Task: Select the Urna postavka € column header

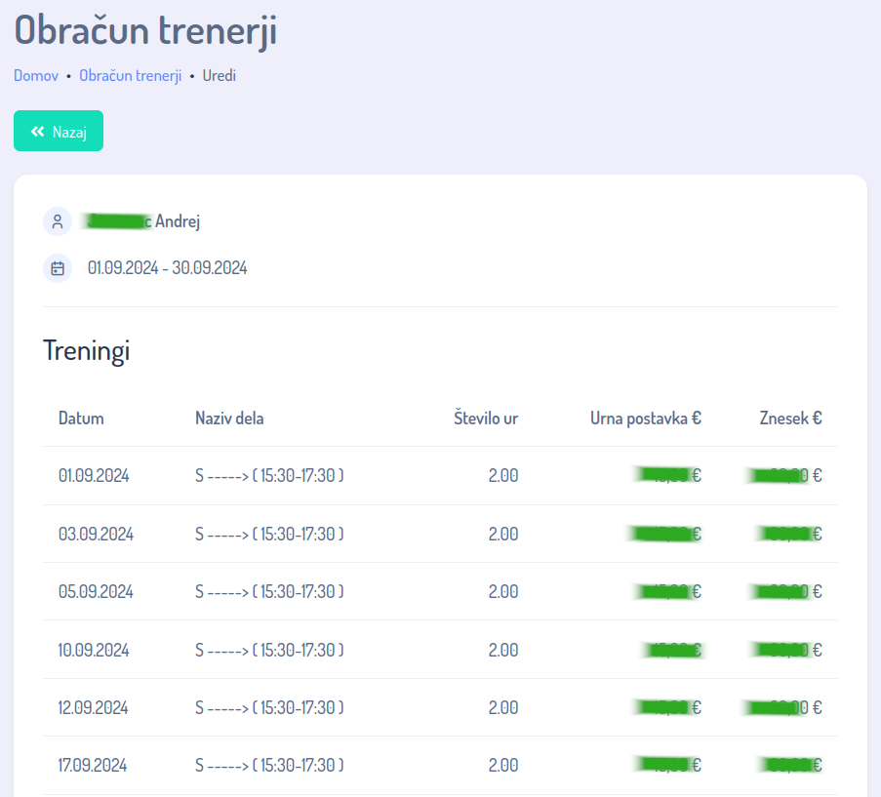Action: coord(645,418)
